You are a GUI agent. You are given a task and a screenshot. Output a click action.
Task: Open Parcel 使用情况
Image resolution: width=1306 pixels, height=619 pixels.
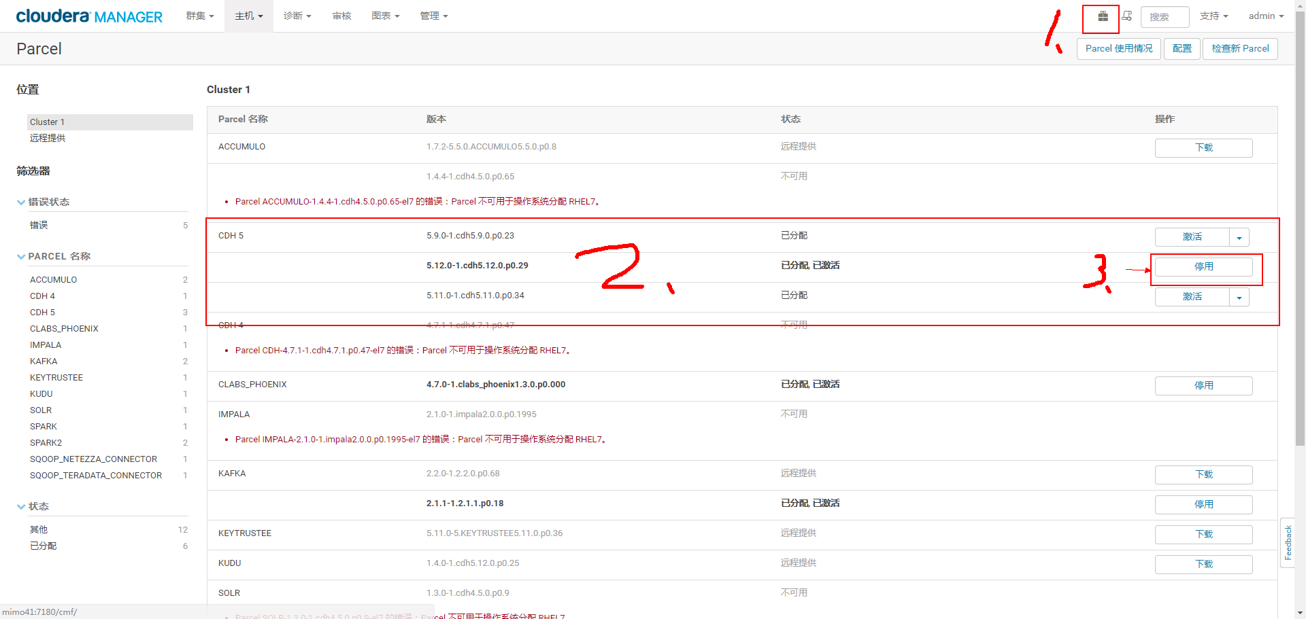click(1118, 48)
